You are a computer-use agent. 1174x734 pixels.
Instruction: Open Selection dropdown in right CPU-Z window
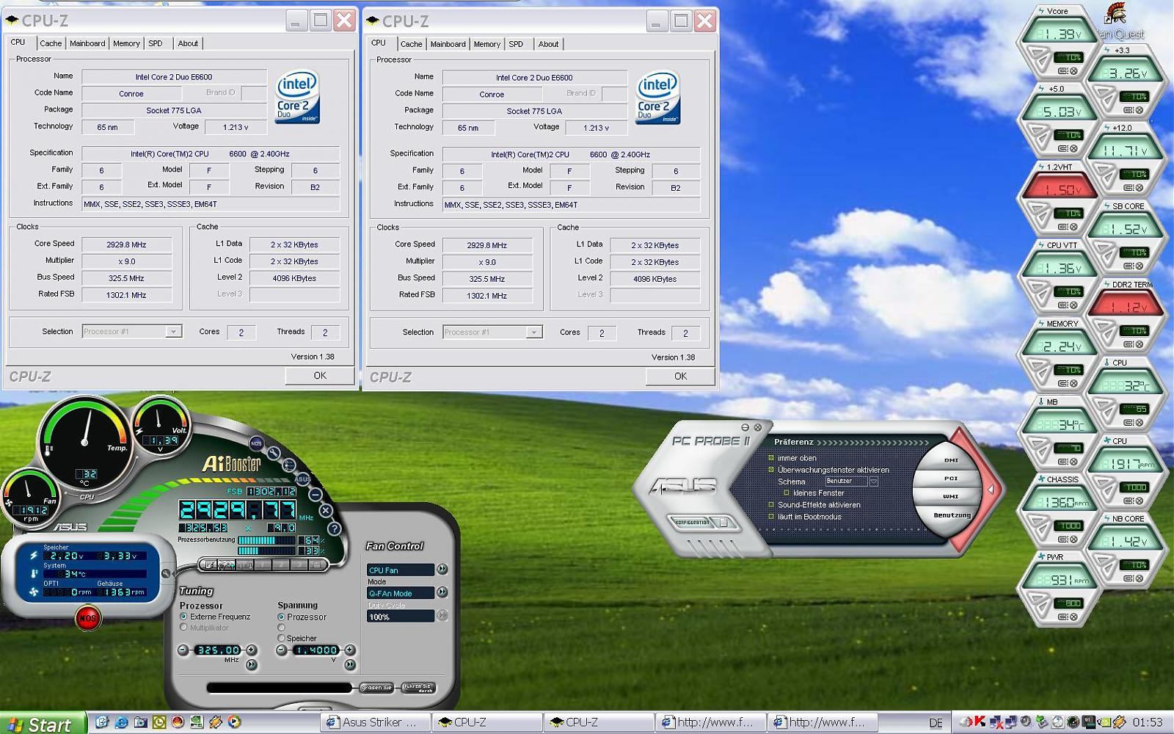coord(534,333)
